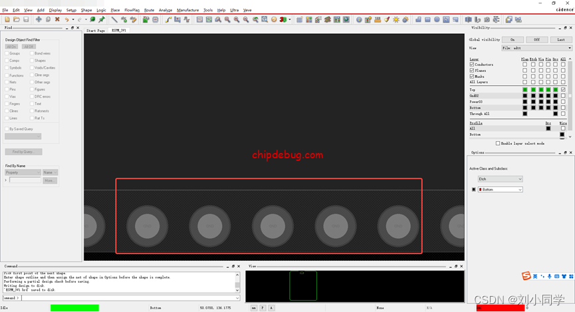The height and width of the screenshot is (312, 575).
Task: Click the Show Element info icon
Action: click(359, 20)
